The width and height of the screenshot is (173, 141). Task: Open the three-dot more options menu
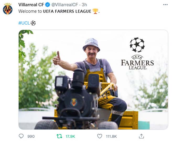pos(165,5)
